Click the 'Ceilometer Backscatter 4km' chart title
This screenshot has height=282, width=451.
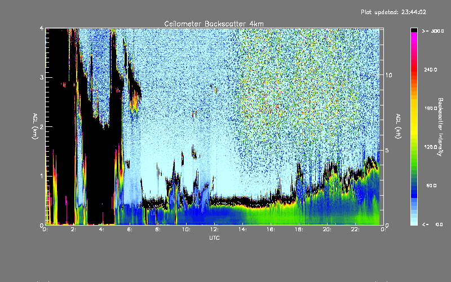tap(214, 24)
